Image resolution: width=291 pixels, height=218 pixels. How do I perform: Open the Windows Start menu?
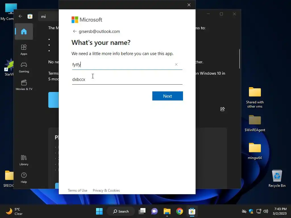99,211
